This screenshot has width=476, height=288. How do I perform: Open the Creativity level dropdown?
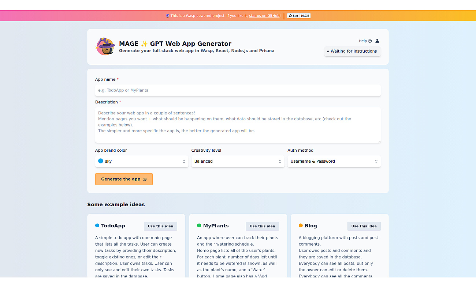tap(238, 161)
